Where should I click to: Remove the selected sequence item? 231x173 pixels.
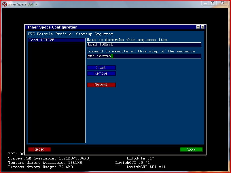coord(101,73)
